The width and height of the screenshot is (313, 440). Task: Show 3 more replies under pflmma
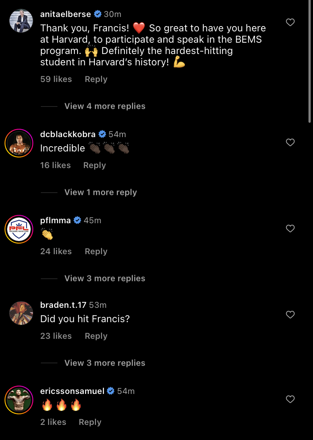[105, 278]
